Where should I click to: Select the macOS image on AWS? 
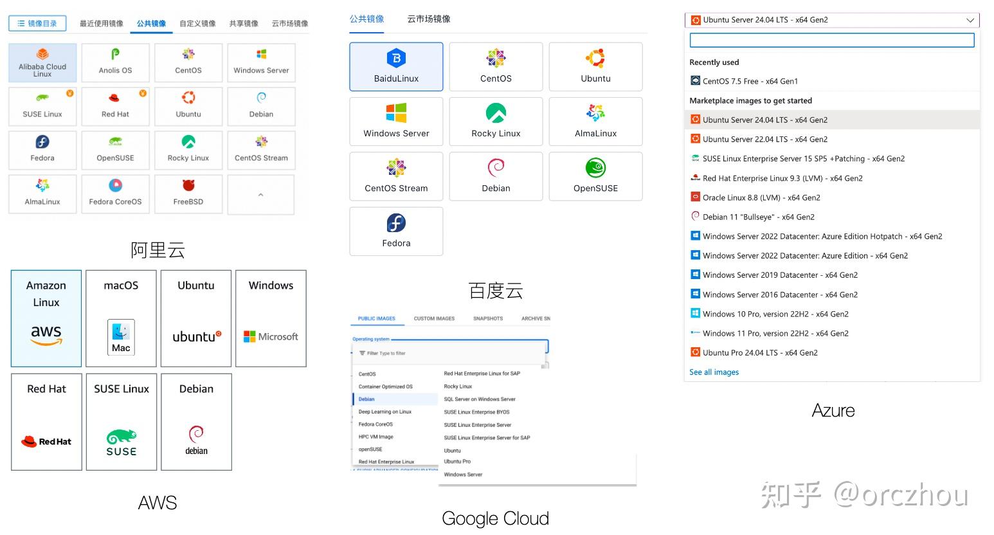tap(120, 318)
